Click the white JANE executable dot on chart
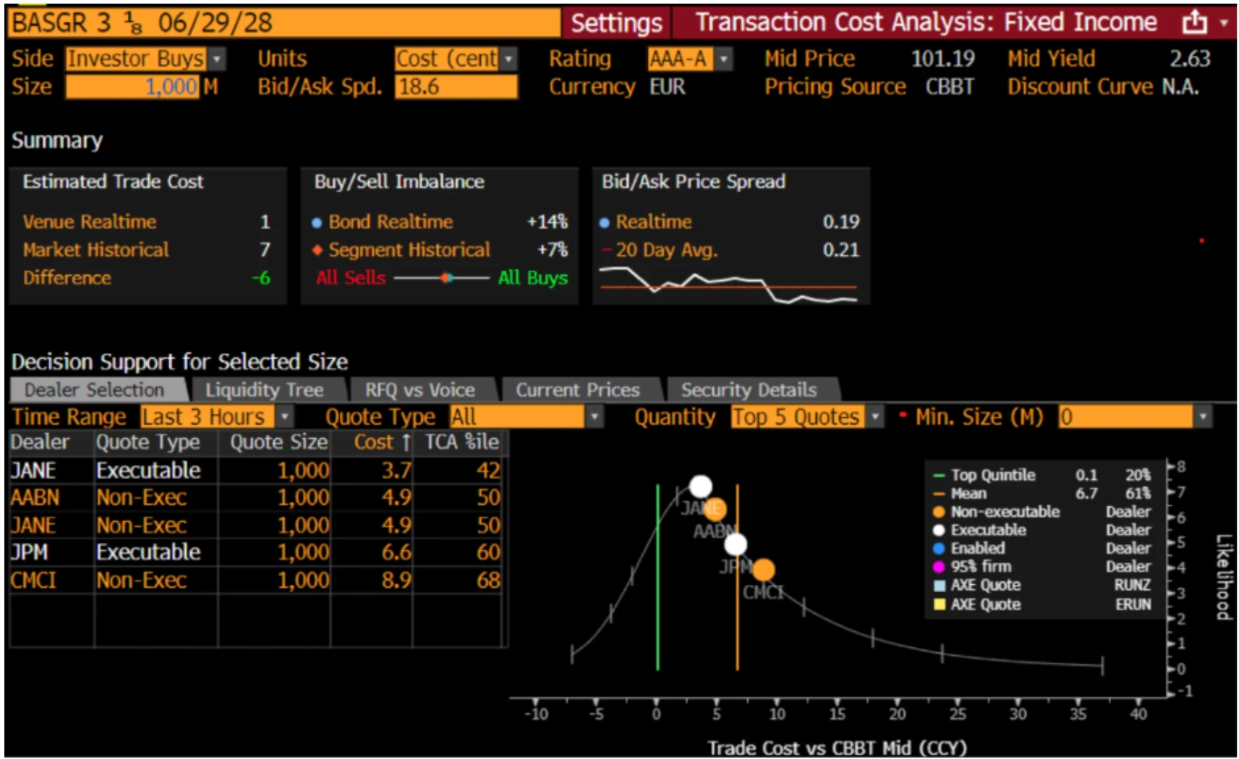The height and width of the screenshot is (759, 1239). 700,486
